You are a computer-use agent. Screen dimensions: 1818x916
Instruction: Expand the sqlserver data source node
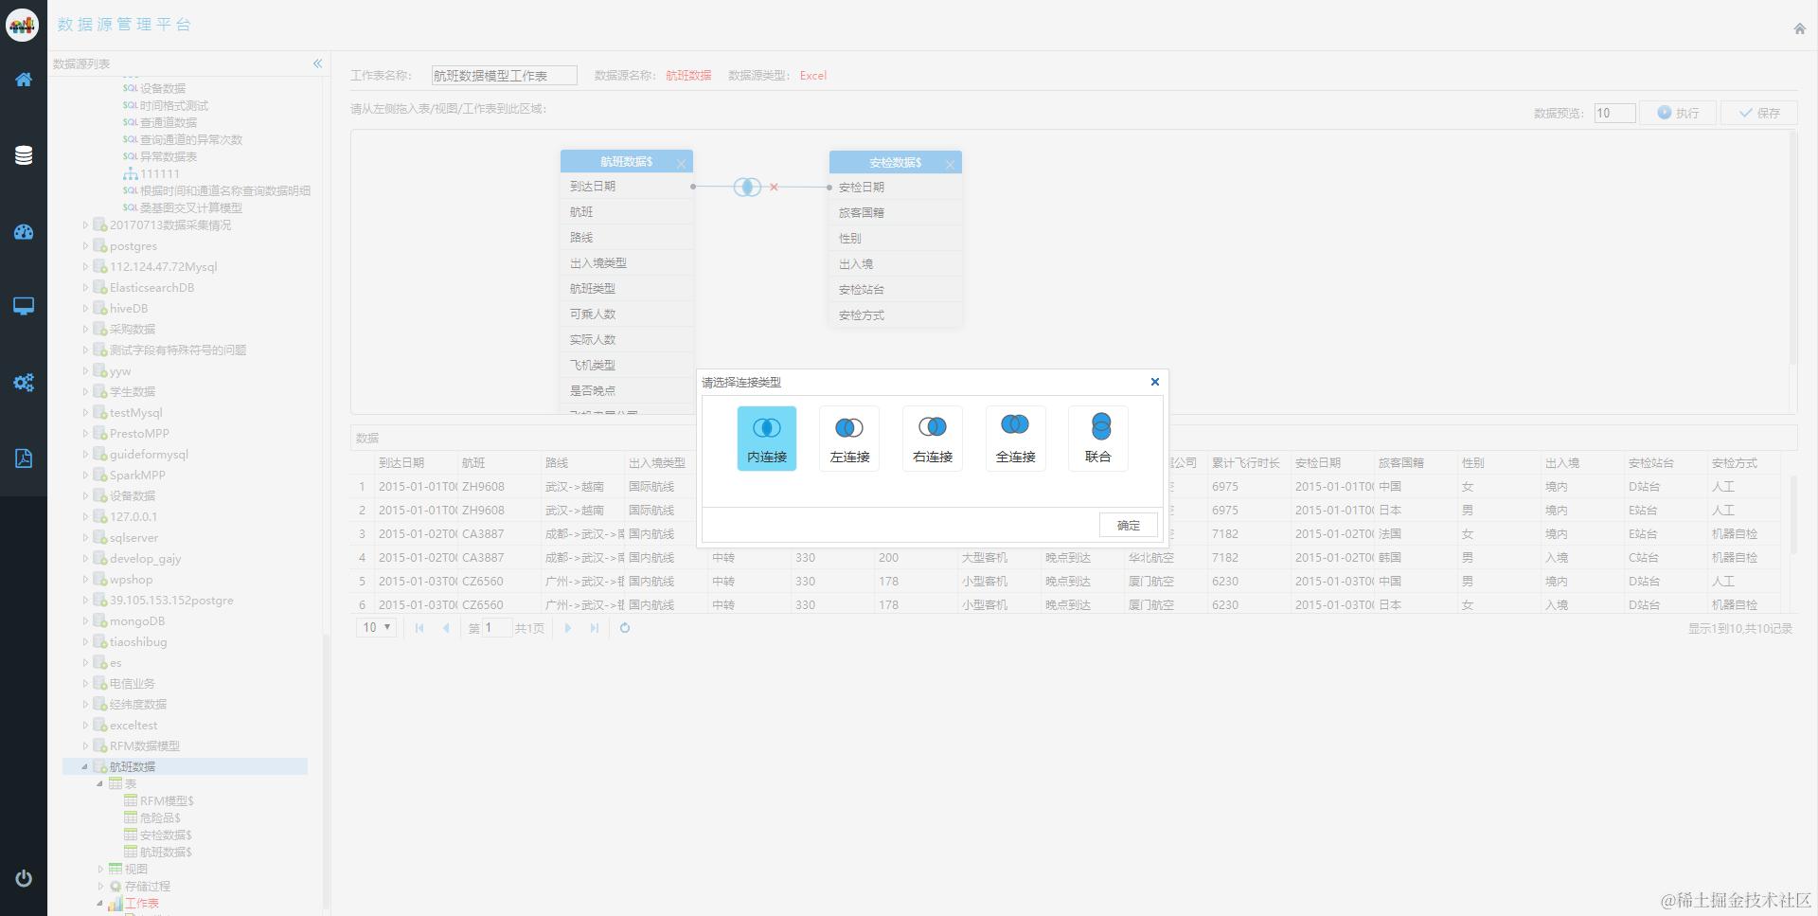point(85,538)
